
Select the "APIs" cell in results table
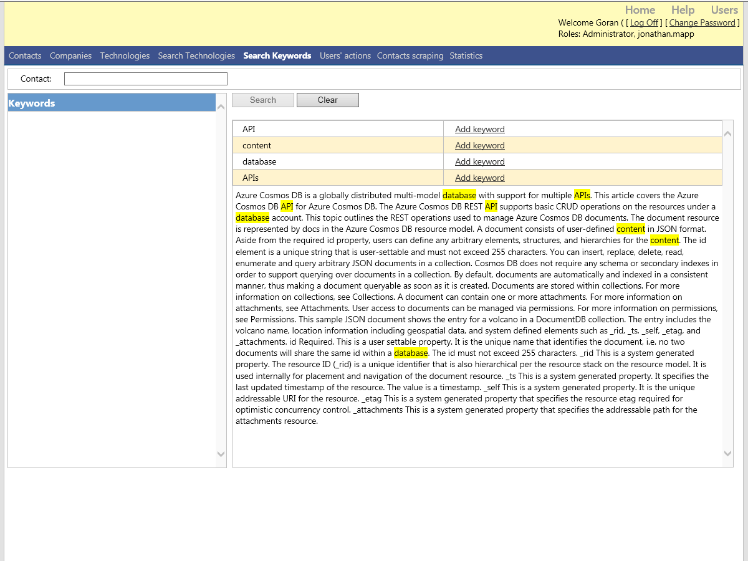coord(338,178)
